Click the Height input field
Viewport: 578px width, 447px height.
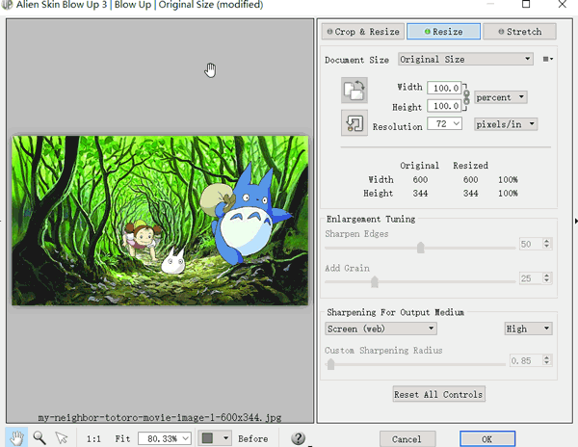(x=444, y=106)
